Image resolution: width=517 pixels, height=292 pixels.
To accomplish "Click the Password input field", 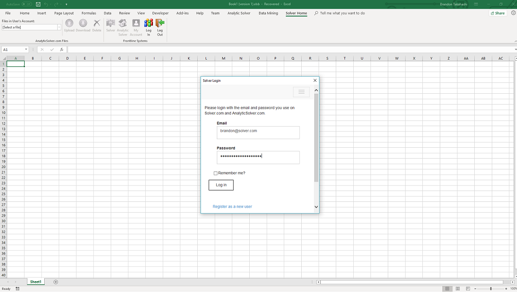I will [x=258, y=158].
